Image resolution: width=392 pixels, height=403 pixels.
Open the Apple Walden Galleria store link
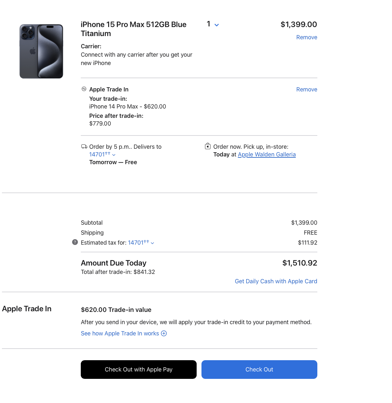tap(266, 155)
